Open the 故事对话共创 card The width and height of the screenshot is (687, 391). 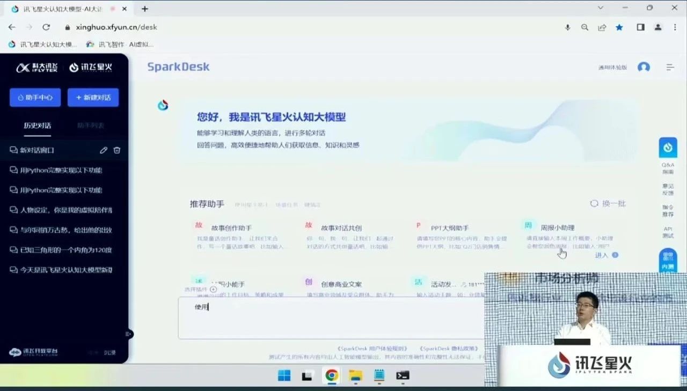(350, 236)
